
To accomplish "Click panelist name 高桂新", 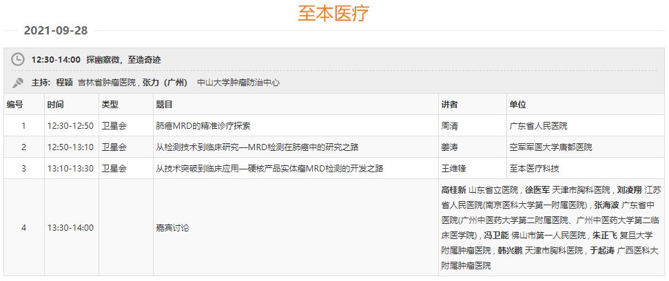I will [453, 190].
